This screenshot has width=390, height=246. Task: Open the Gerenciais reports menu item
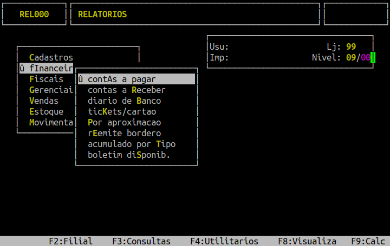[x=51, y=90]
